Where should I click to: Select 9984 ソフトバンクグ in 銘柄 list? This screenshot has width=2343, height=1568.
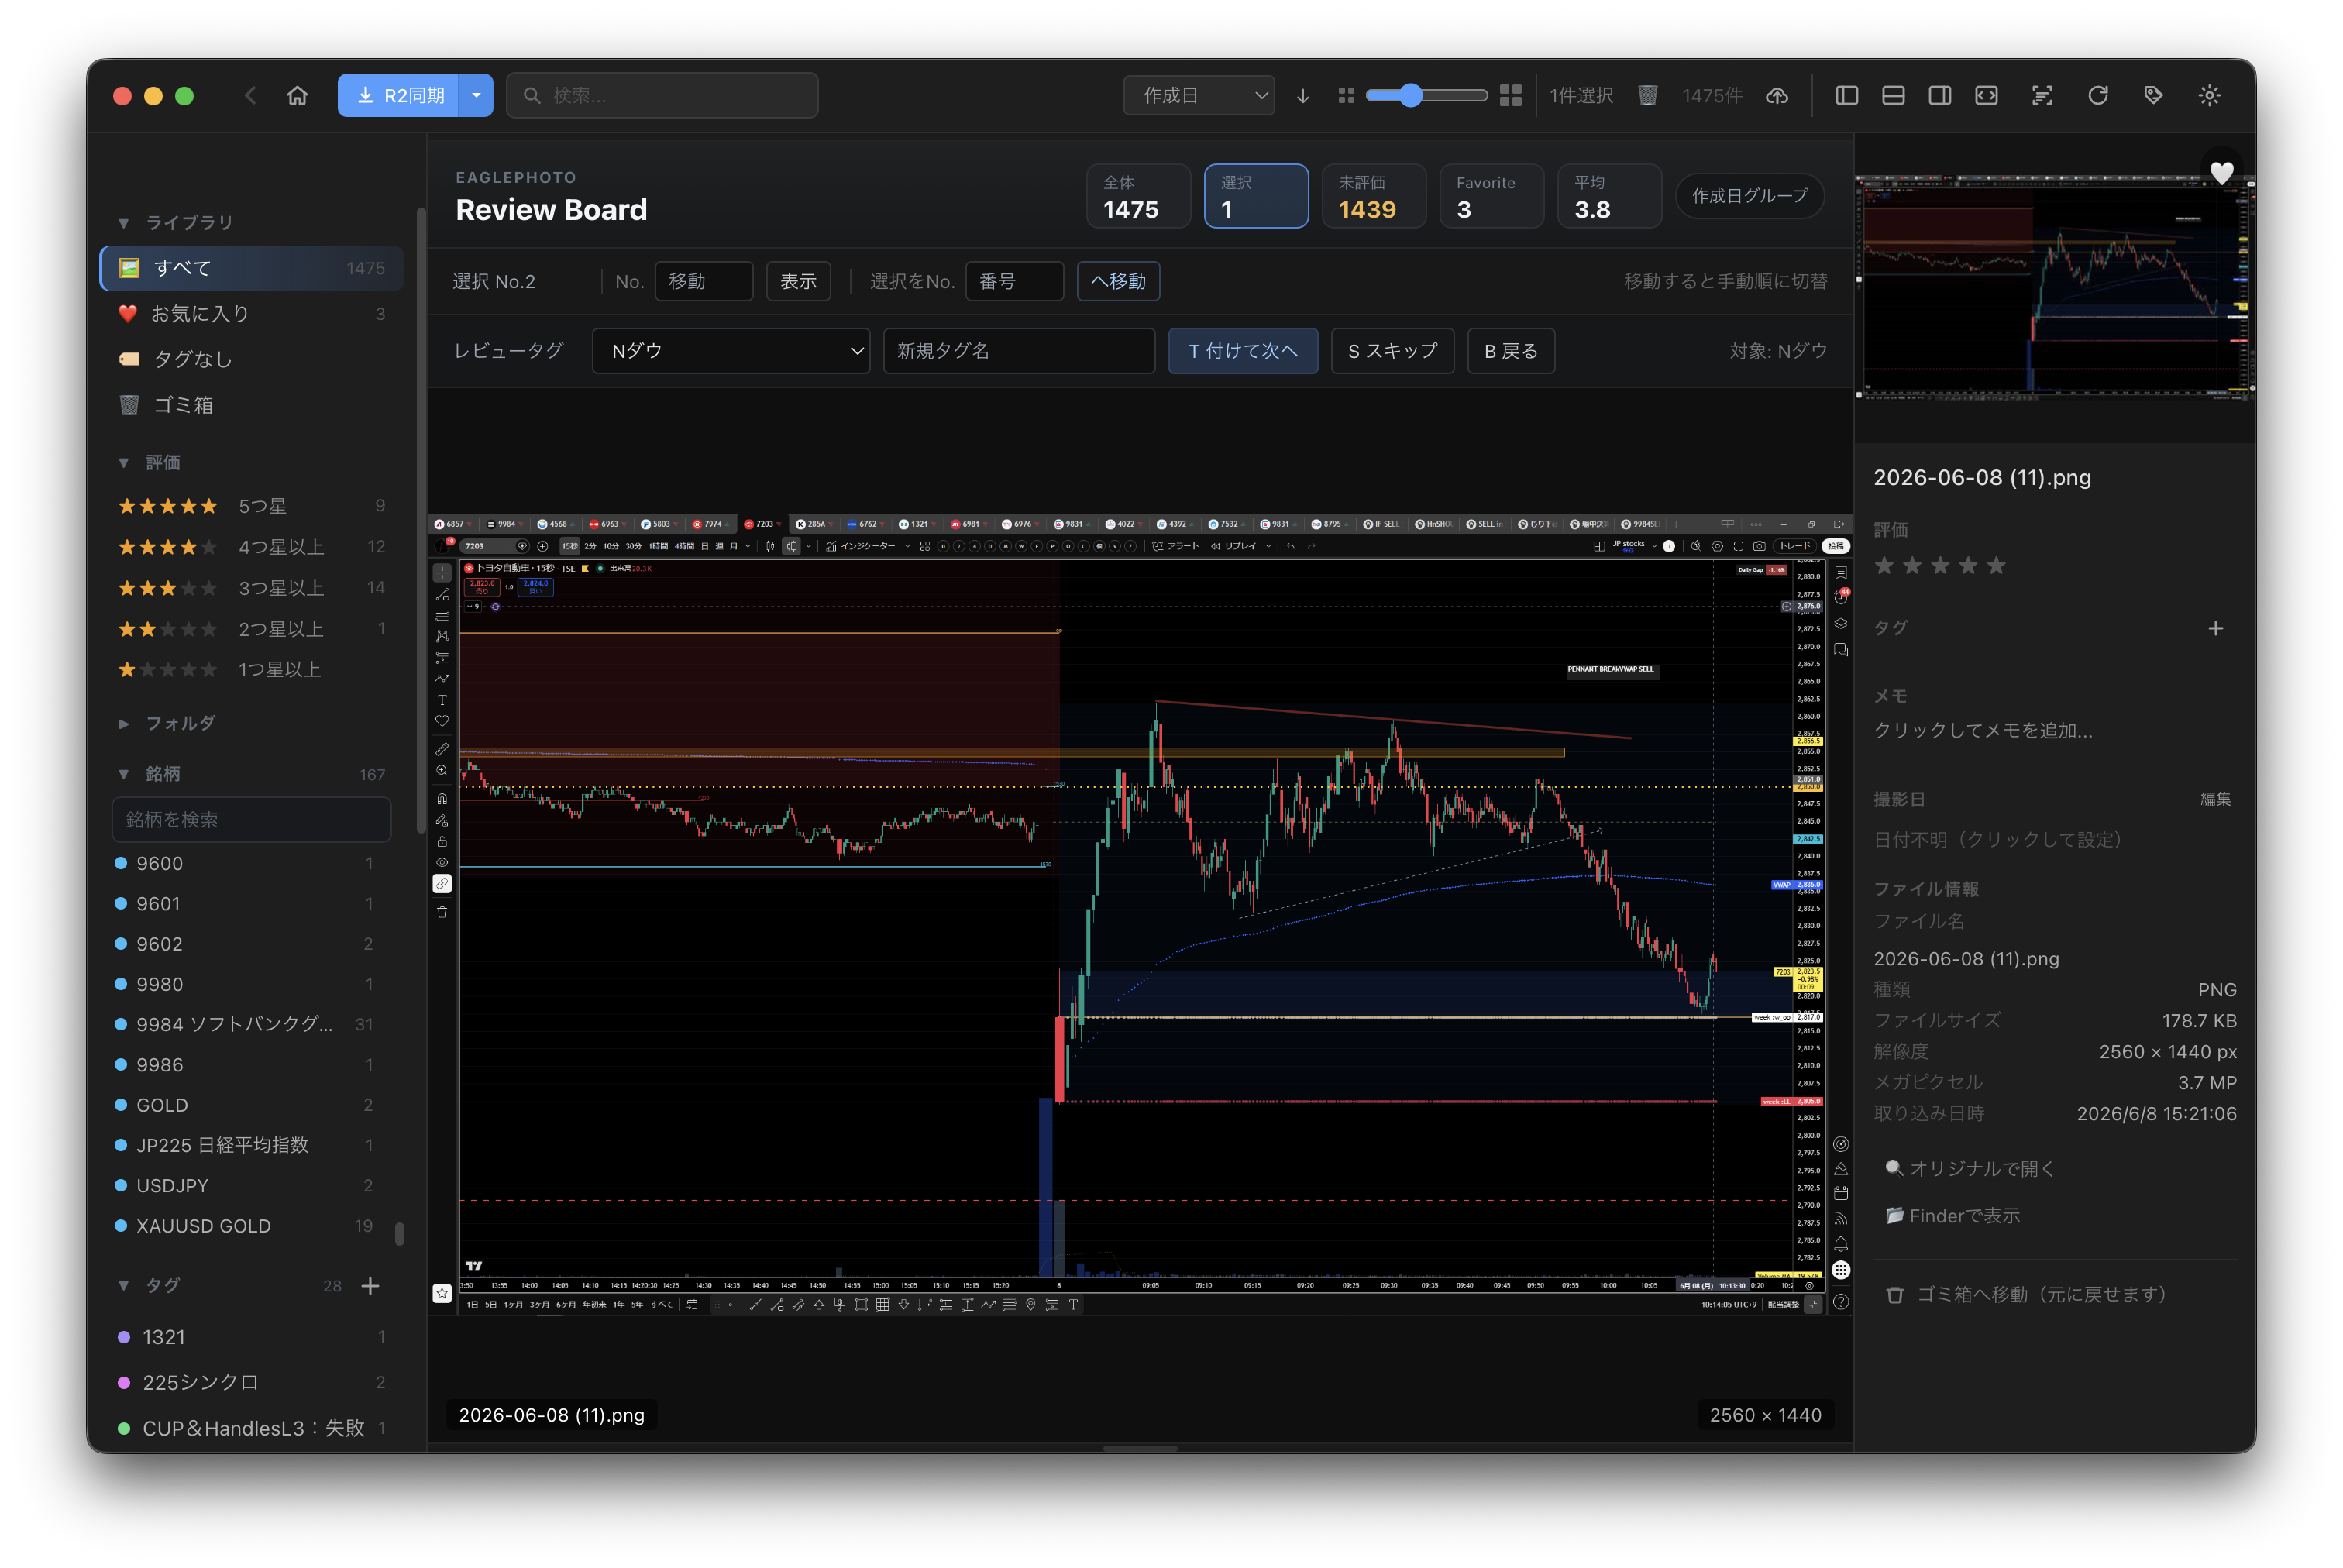(x=244, y=1024)
